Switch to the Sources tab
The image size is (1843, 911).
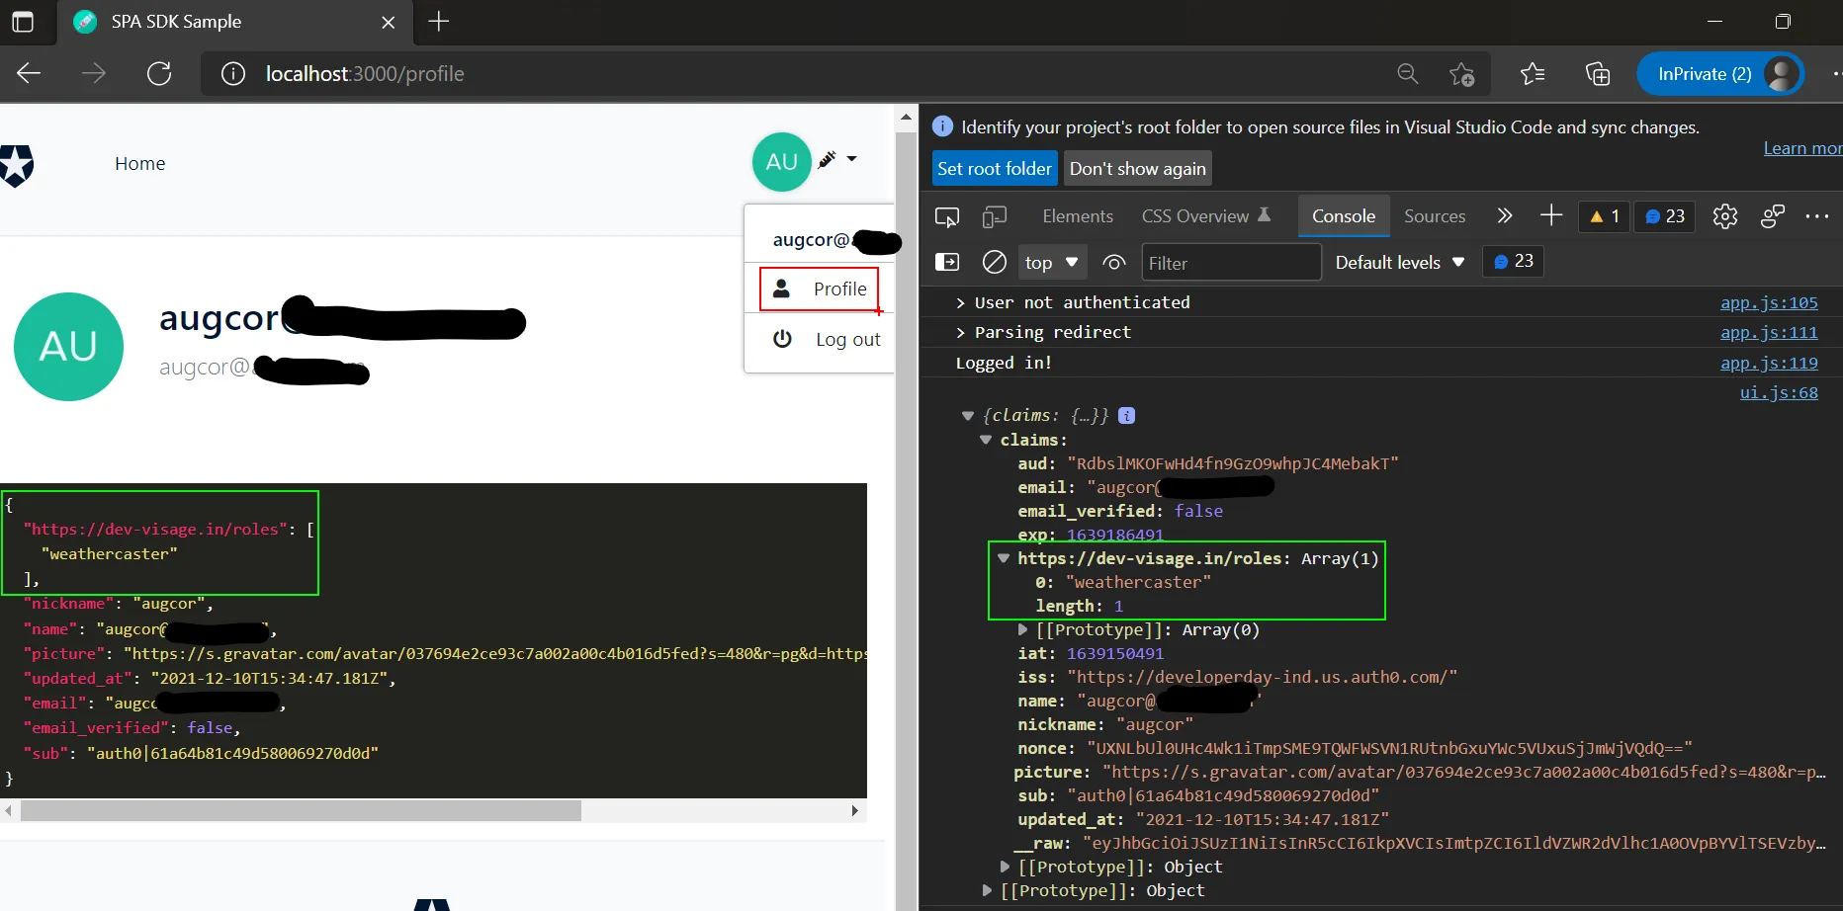coord(1435,216)
